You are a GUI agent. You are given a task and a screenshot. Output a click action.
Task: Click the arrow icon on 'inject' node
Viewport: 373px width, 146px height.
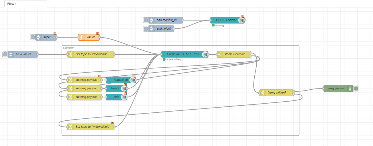pyautogui.click(x=39, y=37)
